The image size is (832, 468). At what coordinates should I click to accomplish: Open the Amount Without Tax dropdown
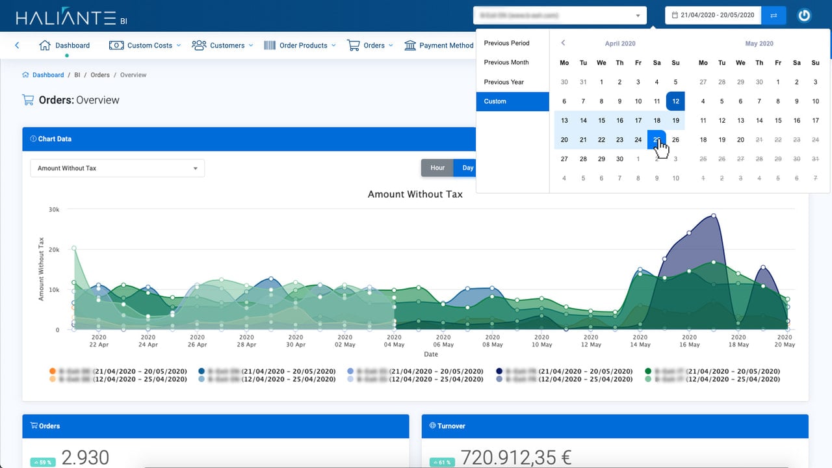(x=118, y=168)
